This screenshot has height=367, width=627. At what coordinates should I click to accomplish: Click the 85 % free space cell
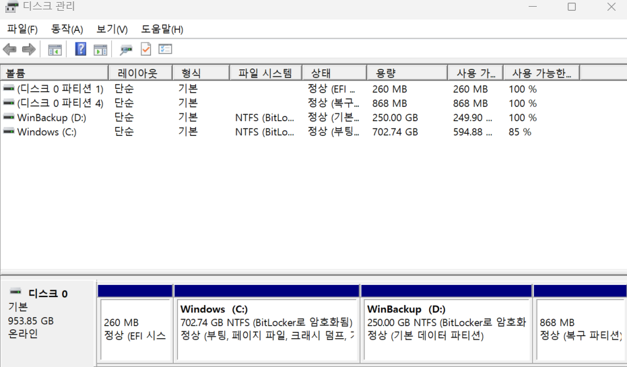520,132
